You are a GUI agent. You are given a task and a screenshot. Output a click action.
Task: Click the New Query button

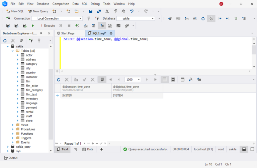pos(37,11)
